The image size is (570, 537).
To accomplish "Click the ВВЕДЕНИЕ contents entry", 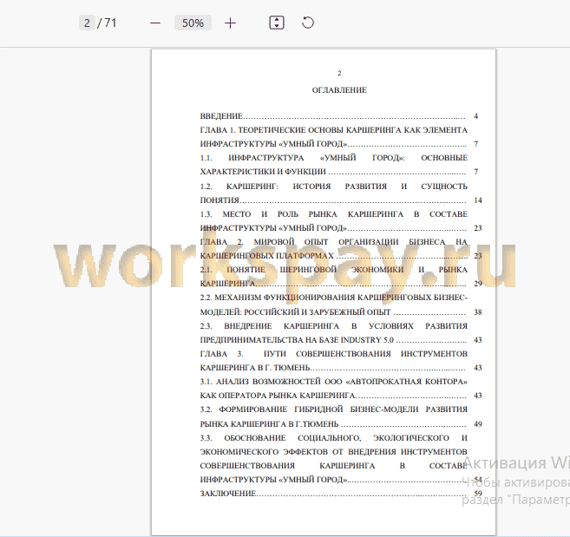I will [x=339, y=116].
